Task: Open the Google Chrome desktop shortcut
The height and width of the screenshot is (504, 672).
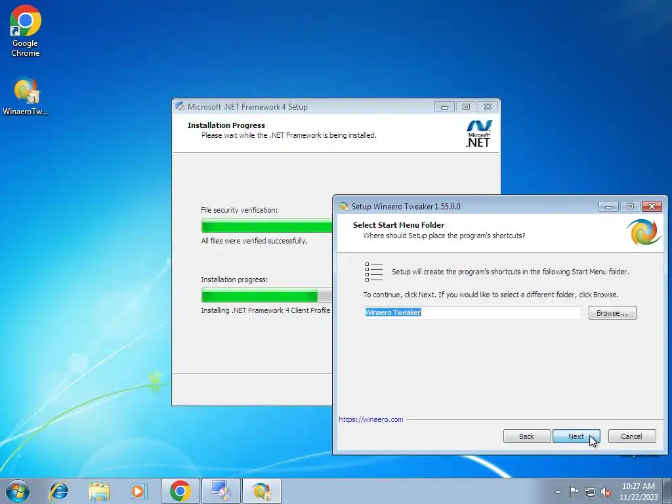Action: [26, 31]
